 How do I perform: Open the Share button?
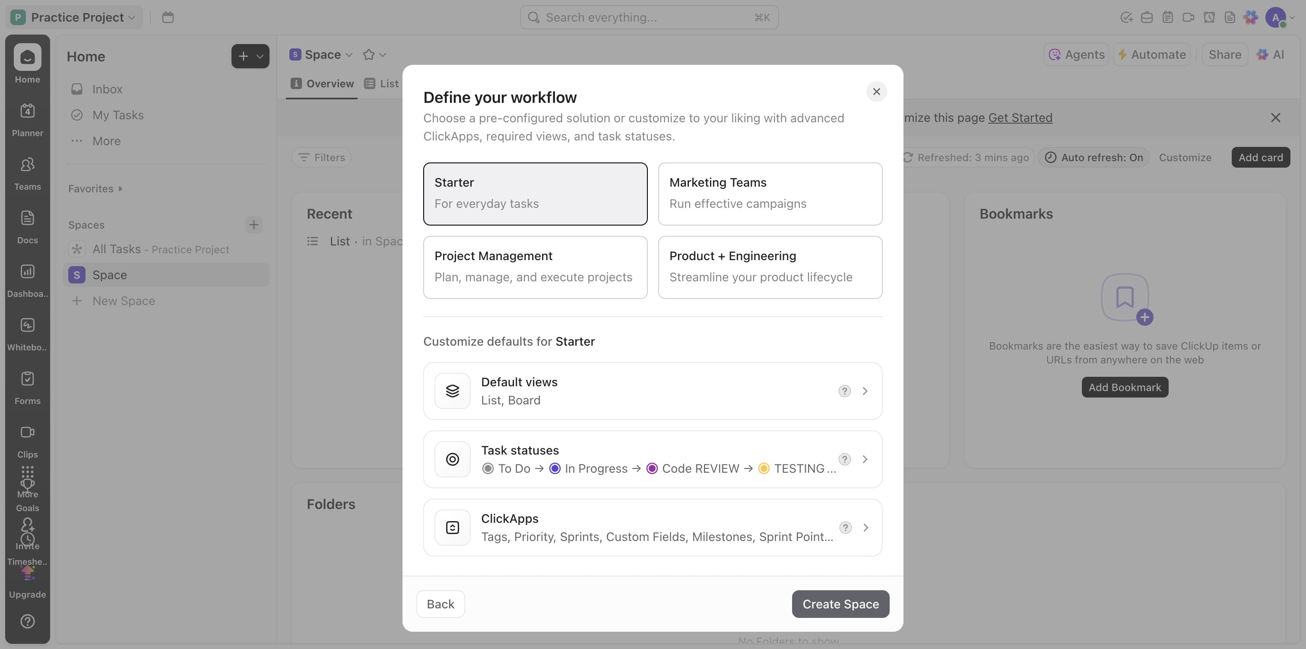coord(1224,54)
